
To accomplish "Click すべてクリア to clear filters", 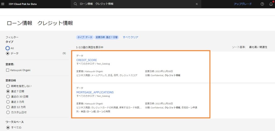I will point(131,37).
